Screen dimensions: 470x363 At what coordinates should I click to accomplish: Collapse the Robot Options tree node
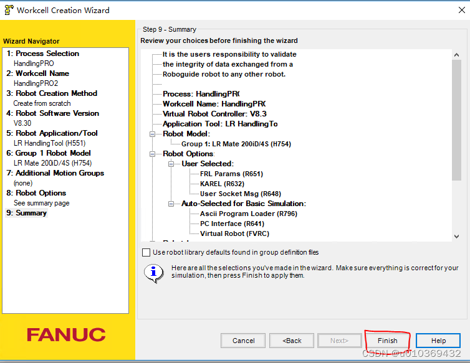tap(152, 154)
